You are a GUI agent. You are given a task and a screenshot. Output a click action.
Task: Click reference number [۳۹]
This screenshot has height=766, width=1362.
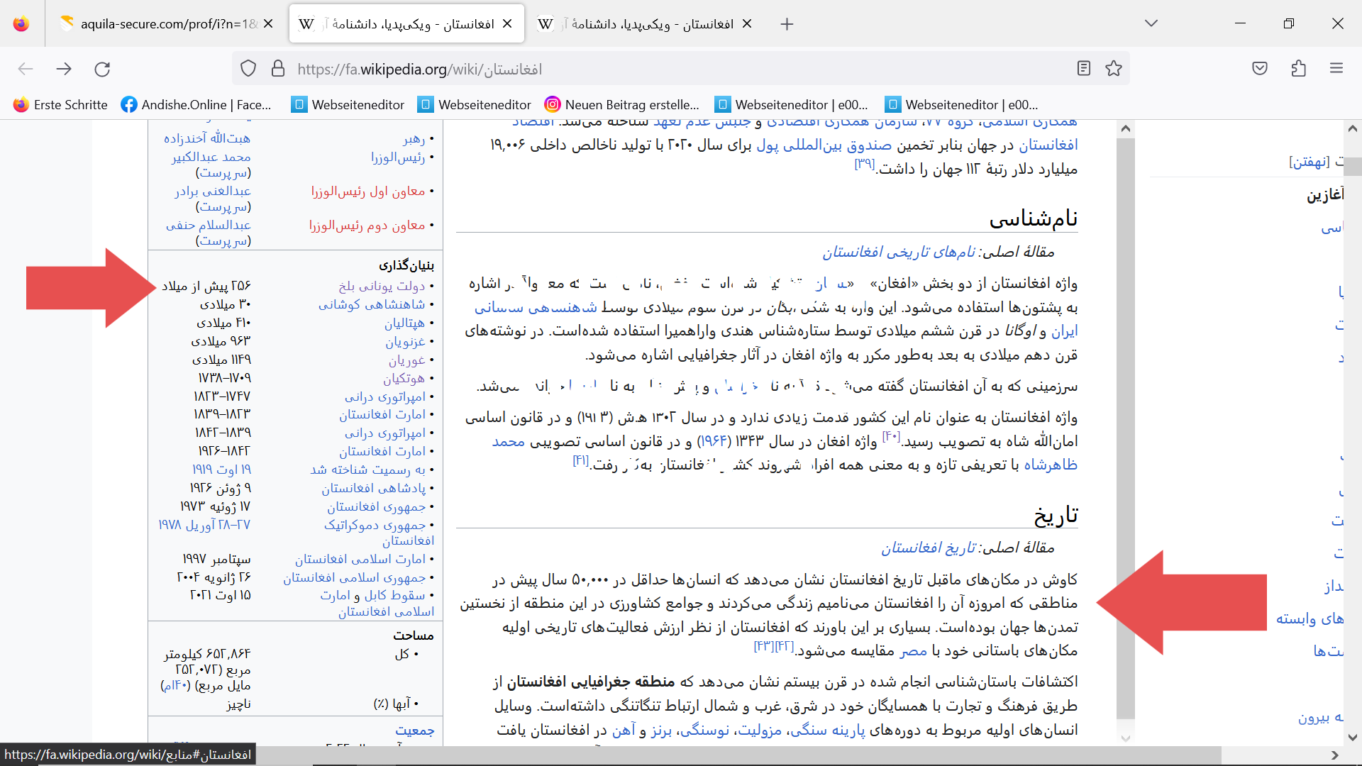point(865,164)
